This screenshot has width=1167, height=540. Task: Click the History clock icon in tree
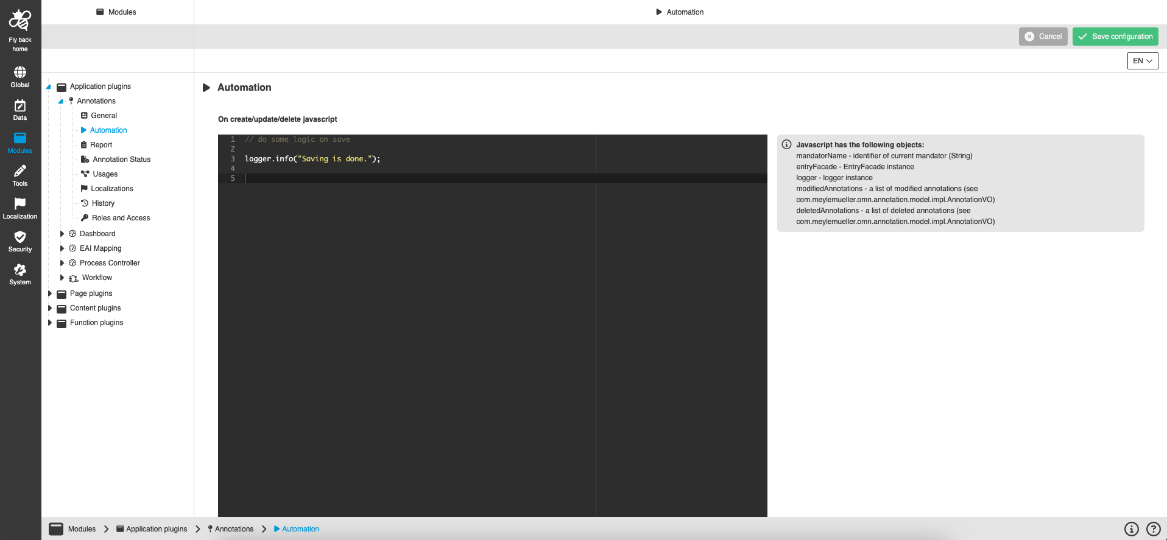pyautogui.click(x=85, y=203)
